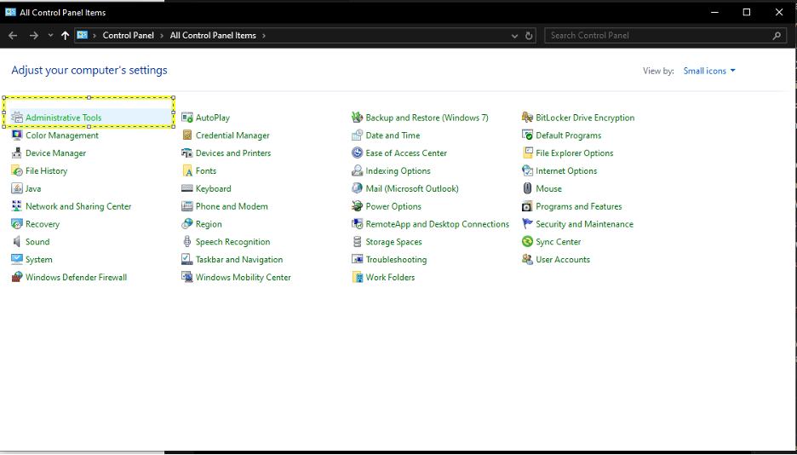Open the recent locations dropdown arrow

[x=50, y=36]
